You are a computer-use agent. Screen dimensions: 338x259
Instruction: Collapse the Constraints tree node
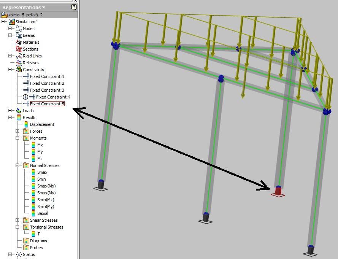[10, 70]
